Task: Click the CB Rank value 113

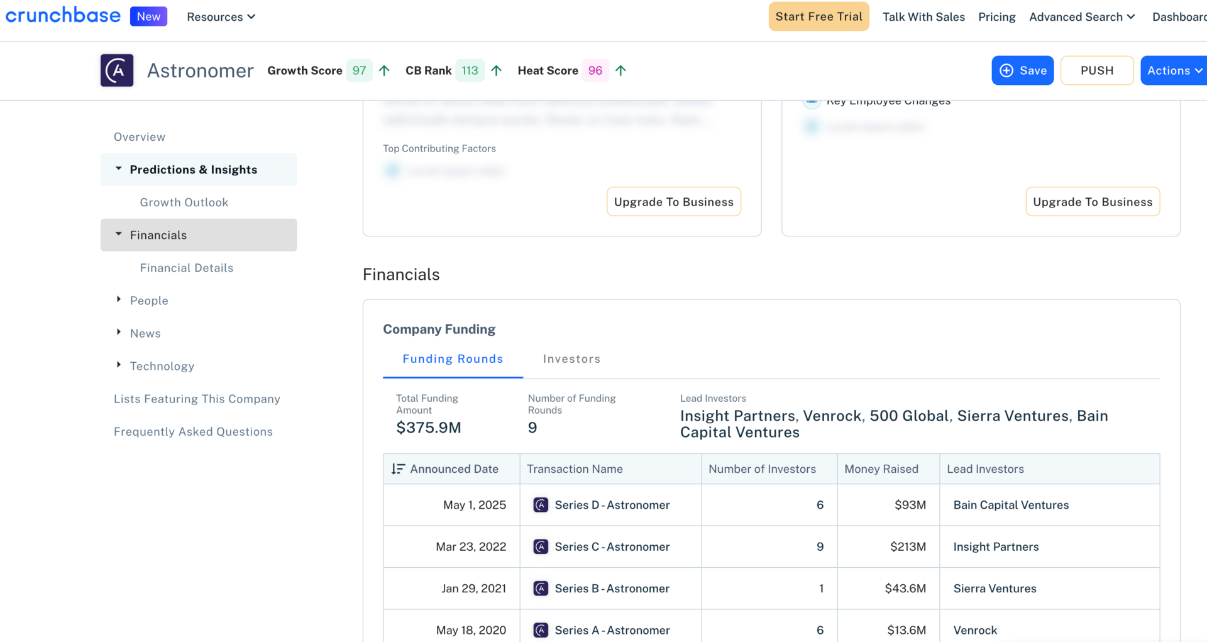Action: pos(470,70)
